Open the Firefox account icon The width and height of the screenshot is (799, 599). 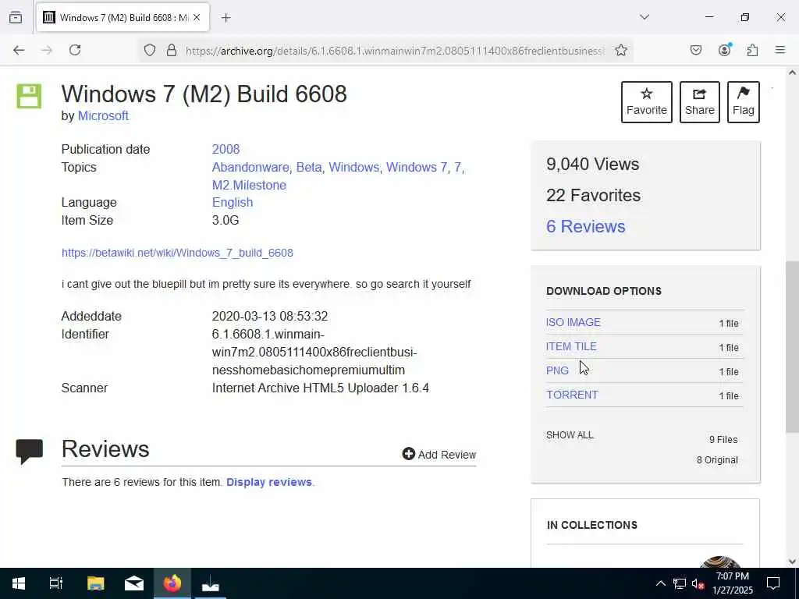point(725,49)
